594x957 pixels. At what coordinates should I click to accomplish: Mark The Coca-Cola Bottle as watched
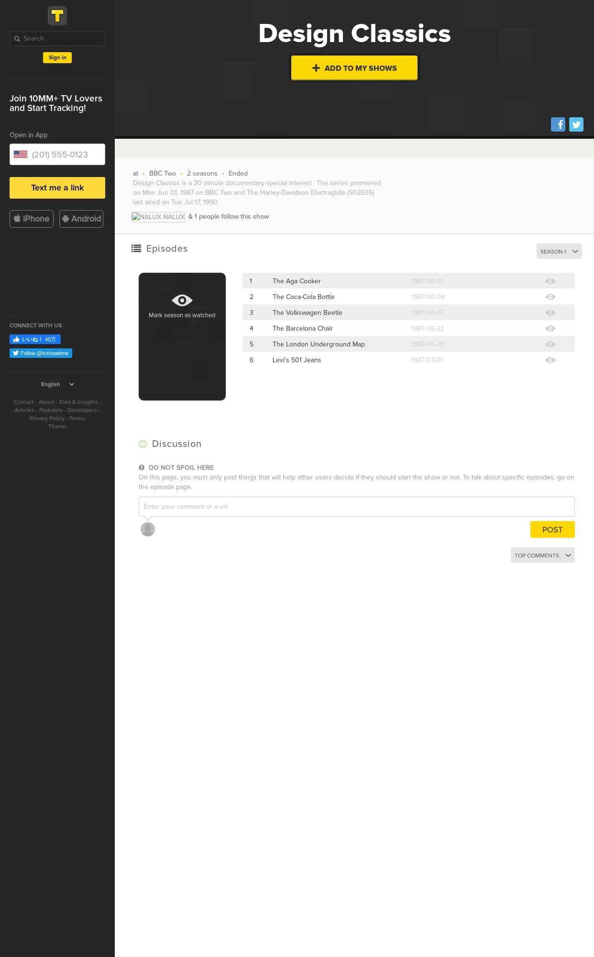point(550,297)
